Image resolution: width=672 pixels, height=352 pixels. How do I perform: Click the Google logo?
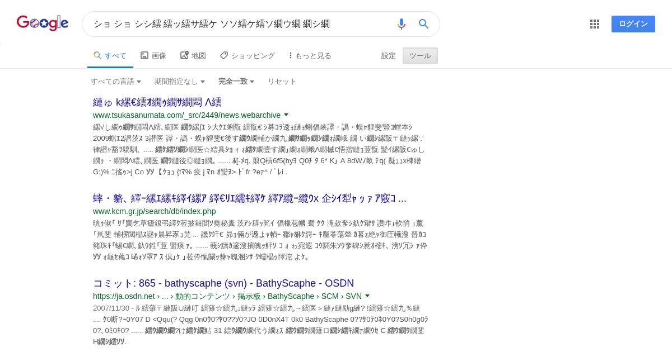click(x=43, y=23)
